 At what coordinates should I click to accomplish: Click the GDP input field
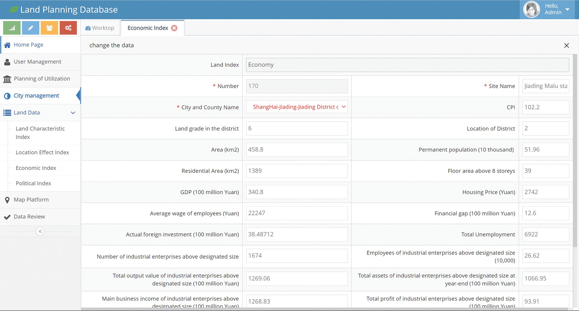tap(297, 192)
